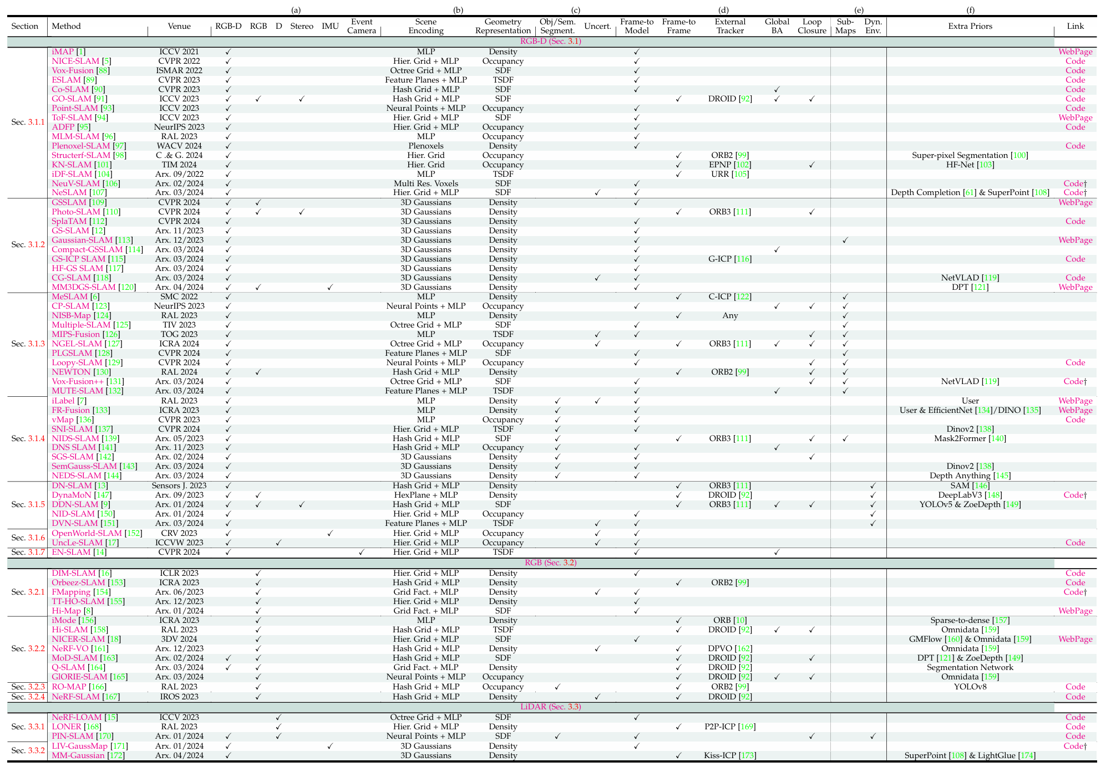This screenshot has height=767, width=1106.
Task: Click 'Plenoxels' scene encoding cell
Action: pos(426,146)
